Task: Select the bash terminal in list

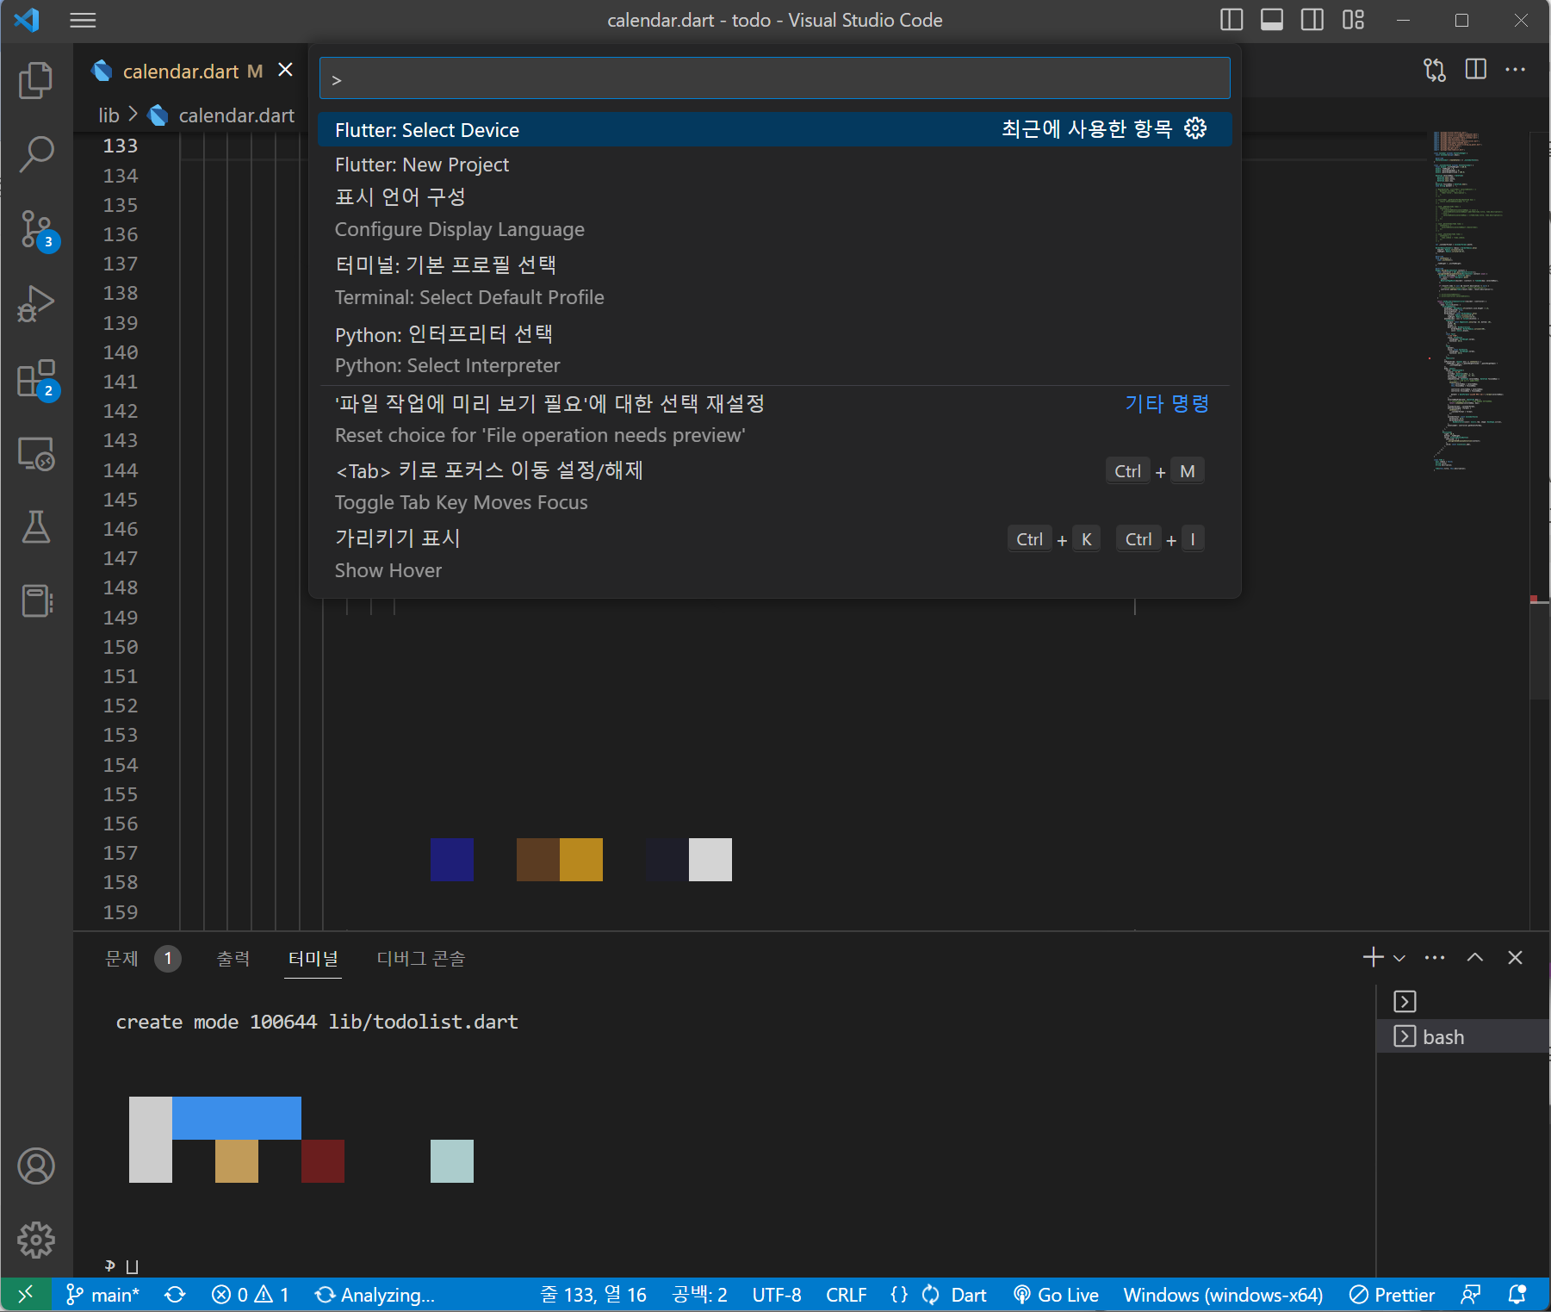Action: click(1463, 1036)
